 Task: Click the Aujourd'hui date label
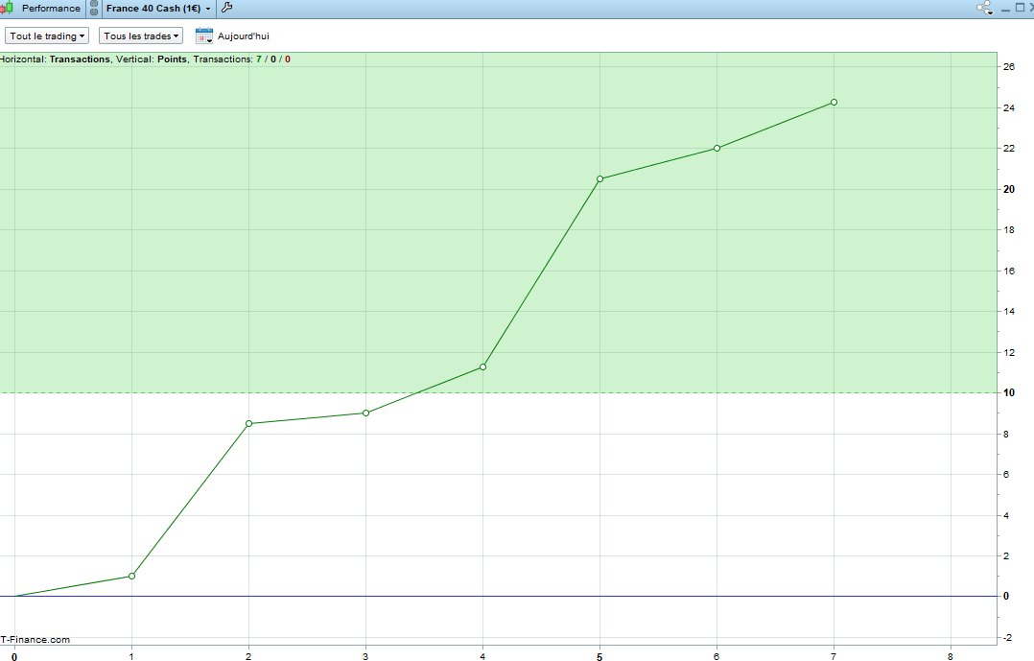244,36
